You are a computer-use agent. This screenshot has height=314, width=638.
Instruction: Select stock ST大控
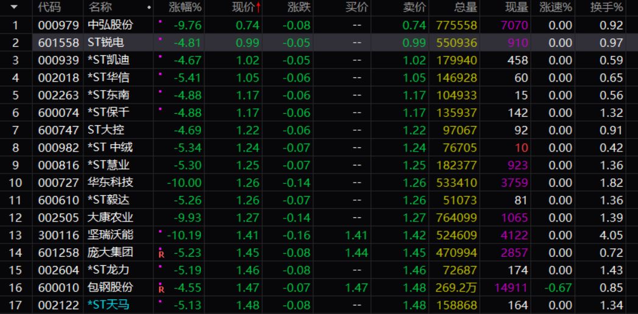106,130
